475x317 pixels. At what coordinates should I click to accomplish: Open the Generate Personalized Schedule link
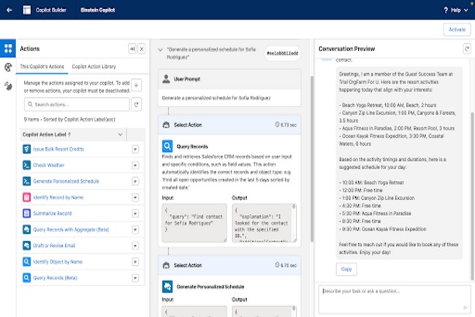coord(66,181)
